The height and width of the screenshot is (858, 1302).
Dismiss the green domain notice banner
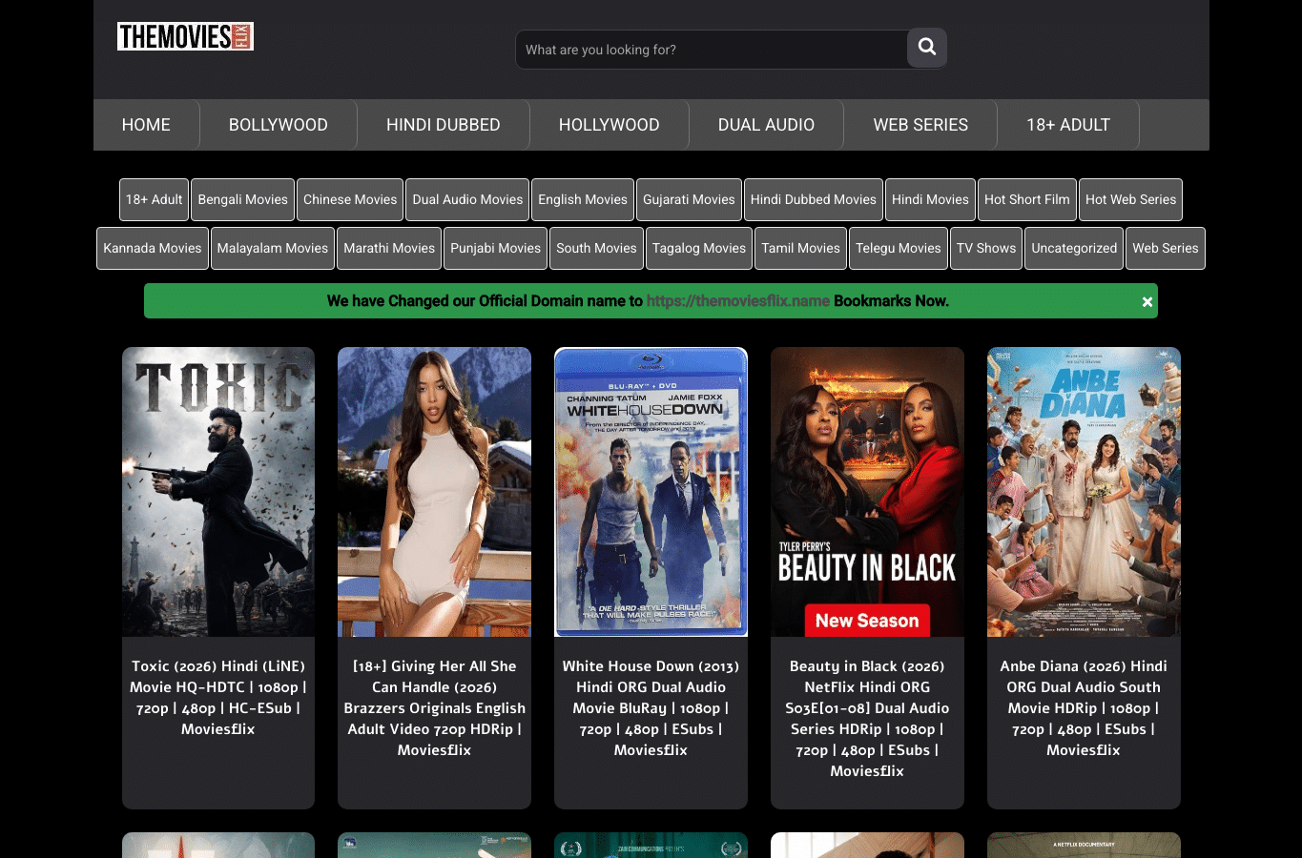coord(1147,302)
